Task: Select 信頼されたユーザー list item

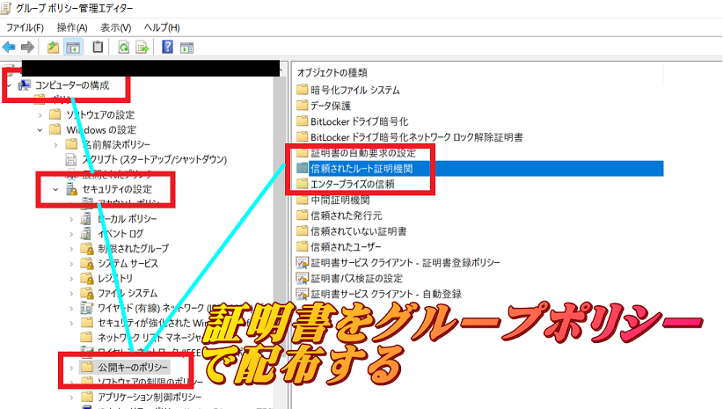Action: 346,246
